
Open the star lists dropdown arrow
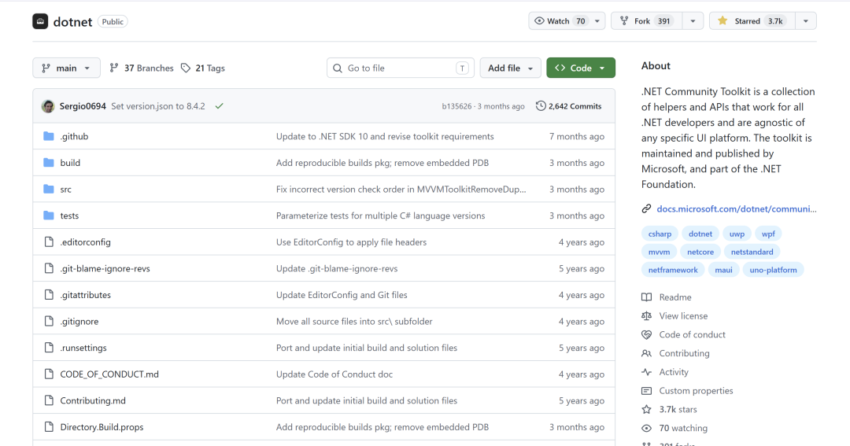click(x=806, y=21)
